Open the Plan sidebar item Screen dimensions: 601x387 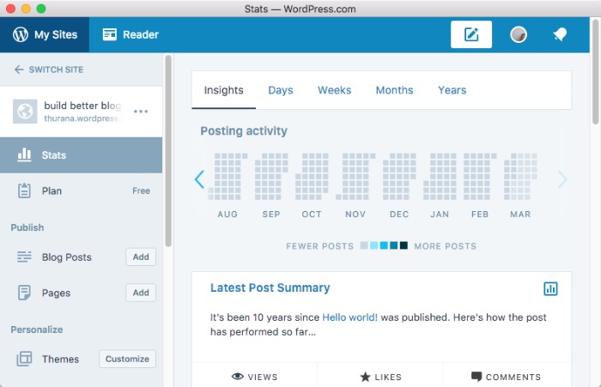click(x=81, y=190)
